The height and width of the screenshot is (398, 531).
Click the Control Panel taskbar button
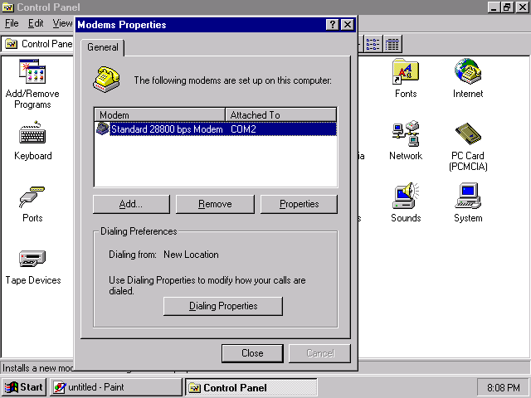(x=251, y=387)
